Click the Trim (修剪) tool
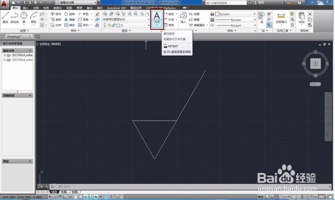335x200 pixels. point(83,14)
